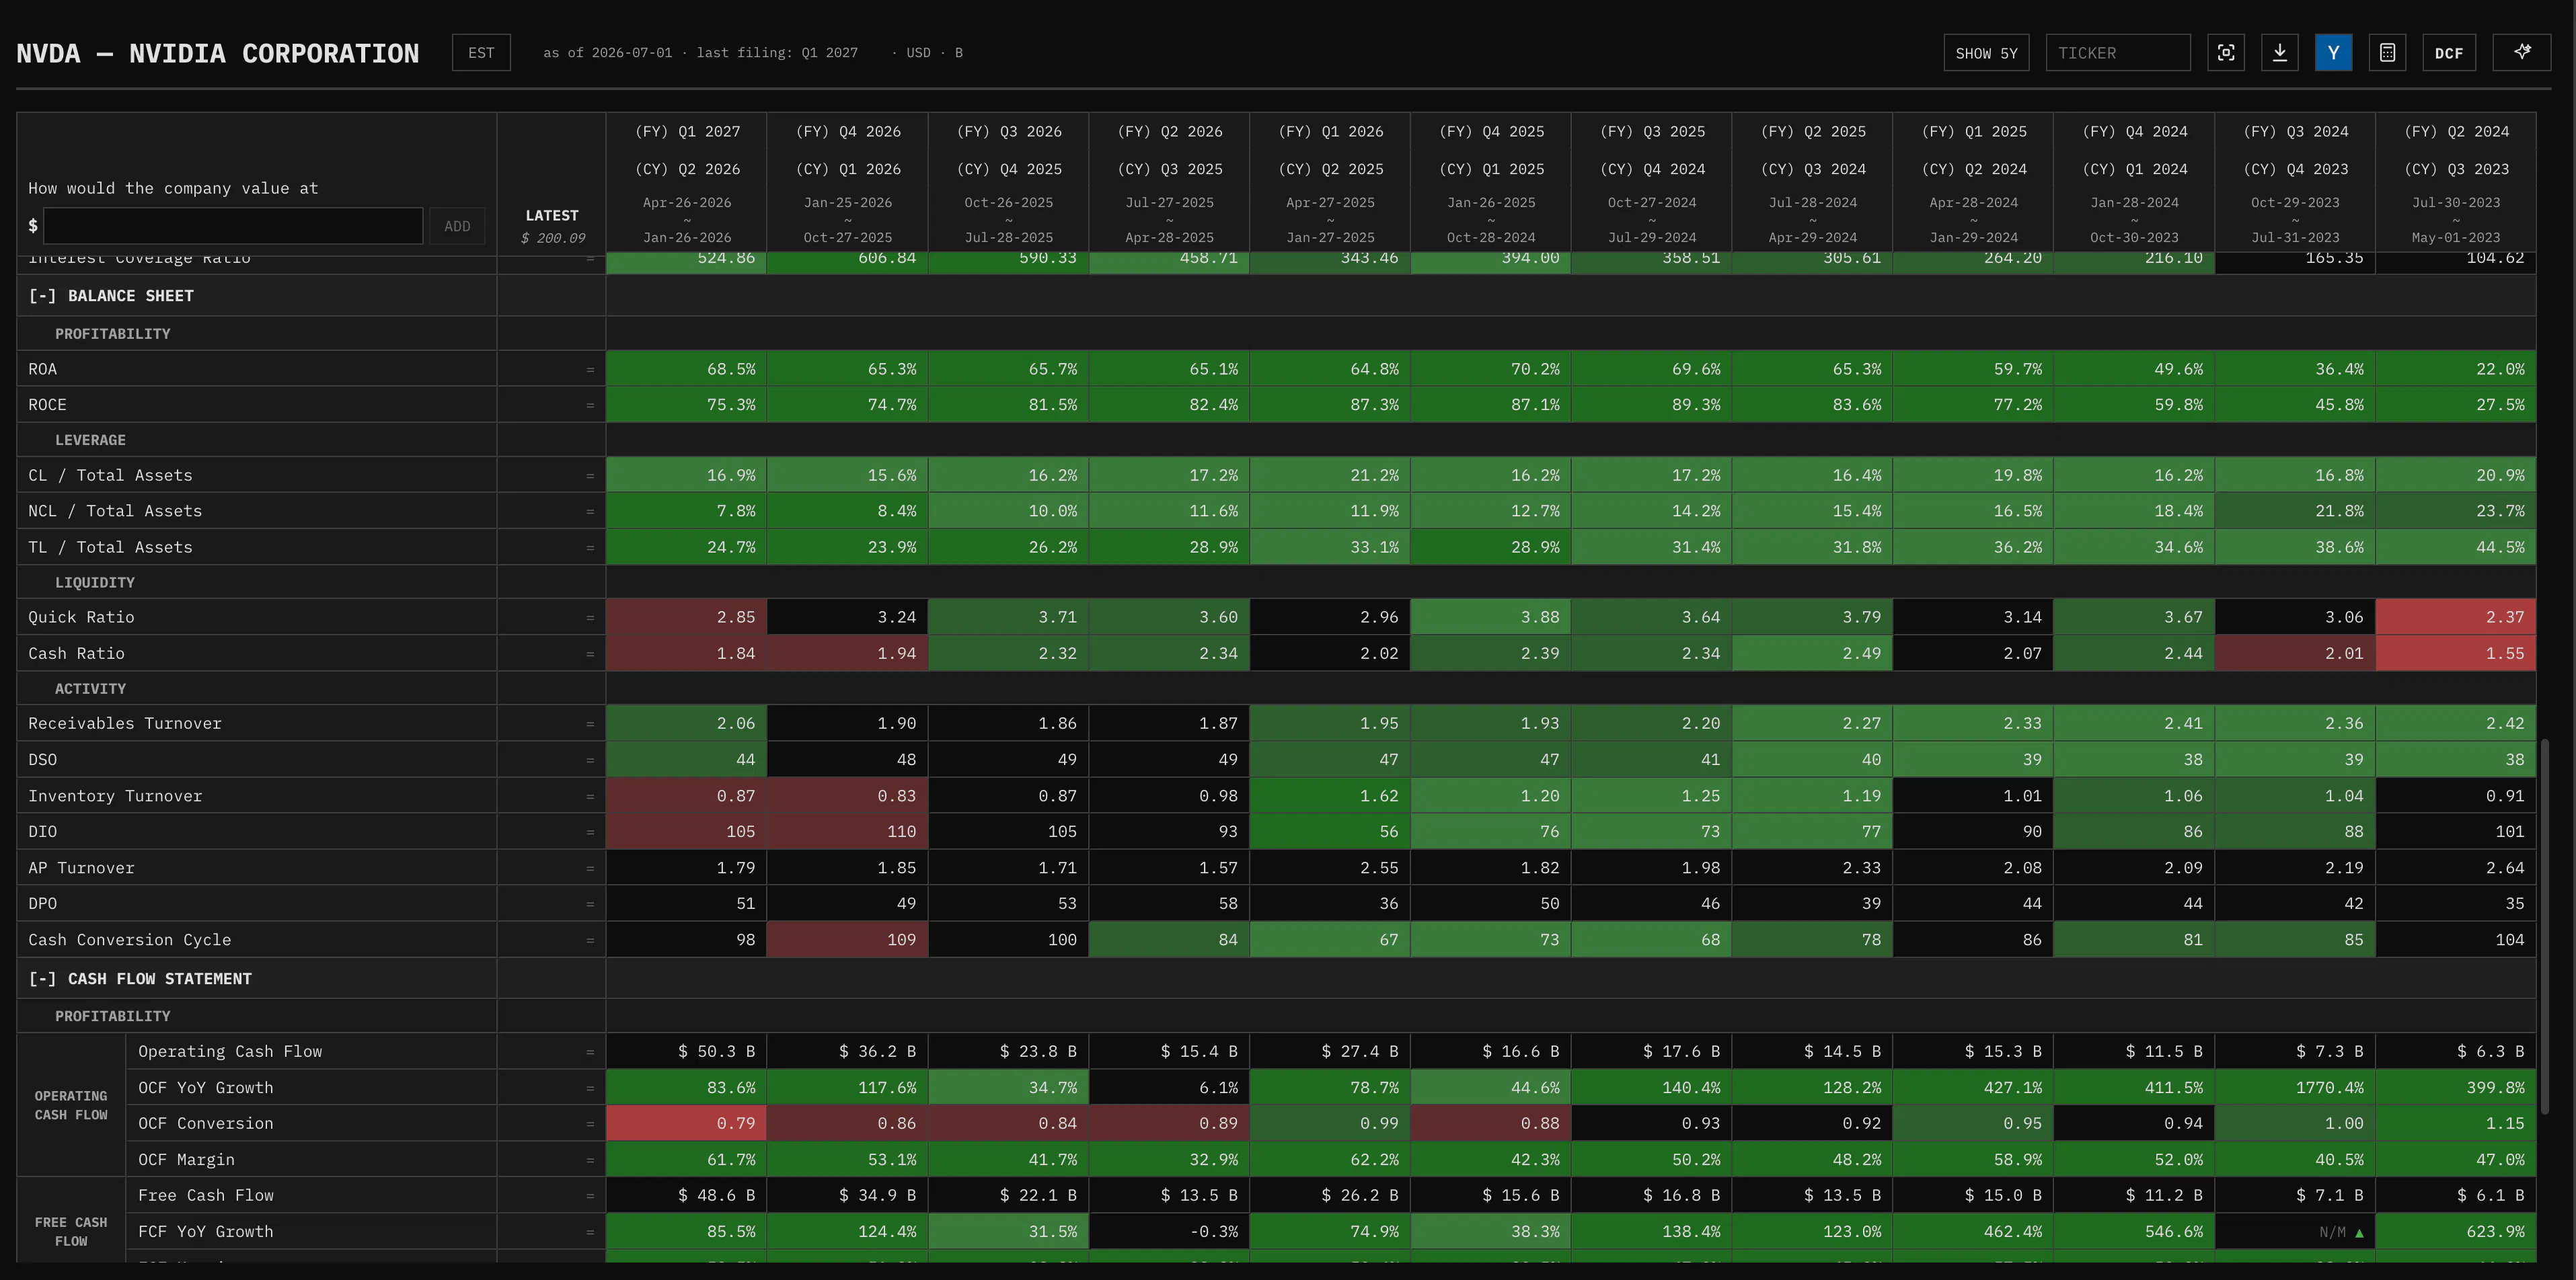Toggle the EST estimates button
The width and height of the screenshot is (2576, 1280).
click(481, 53)
